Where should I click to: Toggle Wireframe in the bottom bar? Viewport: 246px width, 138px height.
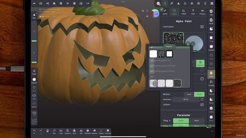(x=88, y=131)
